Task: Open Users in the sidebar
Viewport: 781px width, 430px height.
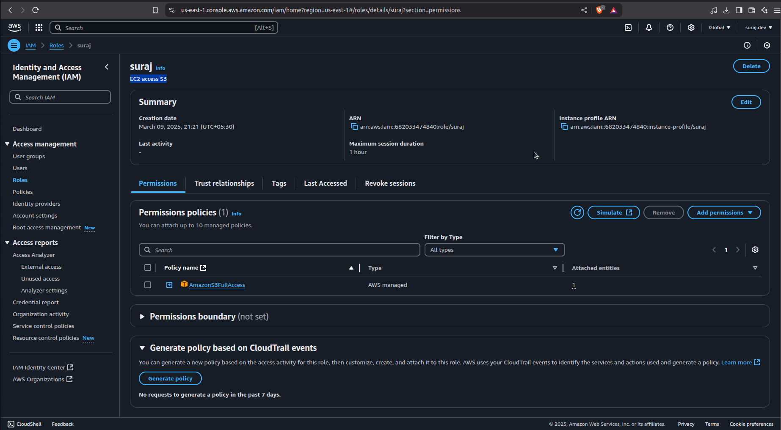Action: click(20, 168)
